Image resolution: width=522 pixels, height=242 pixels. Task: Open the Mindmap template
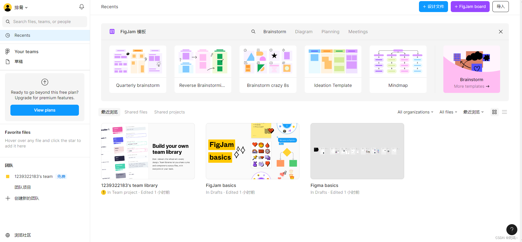[398, 69]
